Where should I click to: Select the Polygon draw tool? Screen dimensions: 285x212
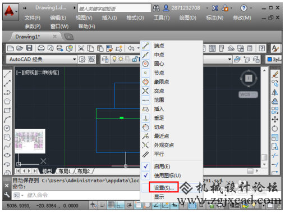pos(7,101)
